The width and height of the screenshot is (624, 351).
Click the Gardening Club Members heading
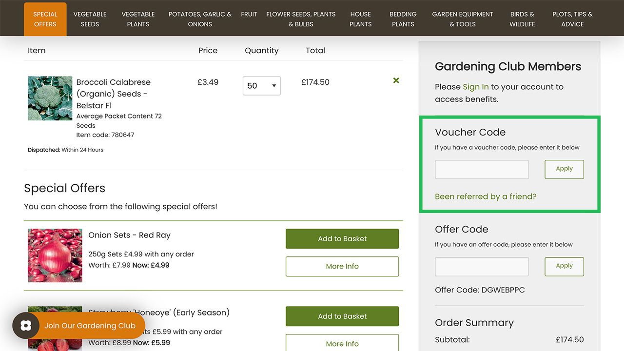click(x=508, y=66)
